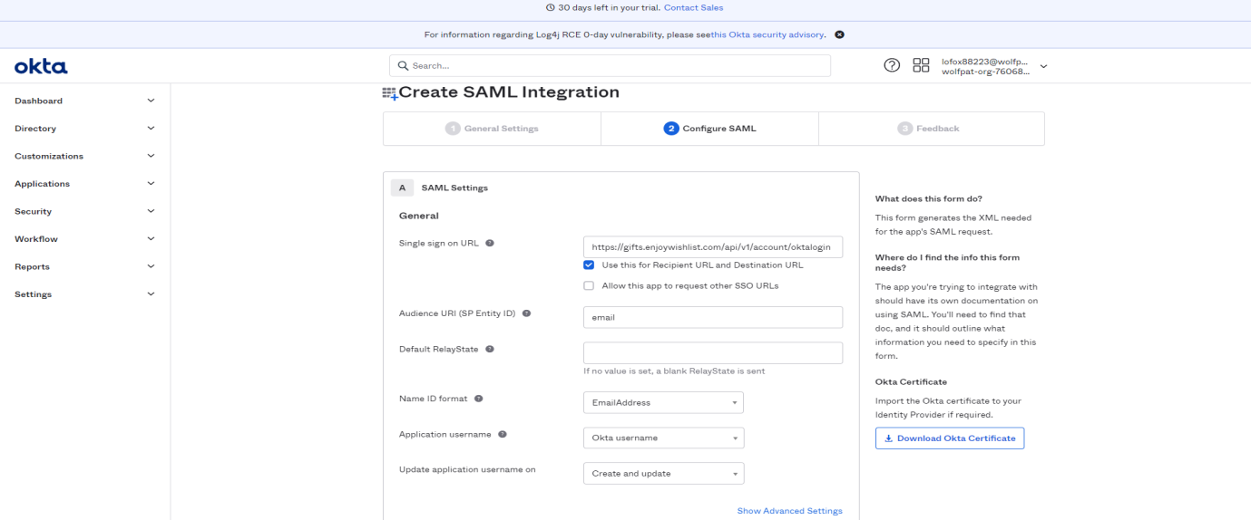Enable Allow this app to request other SSO URLs
The width and height of the screenshot is (1251, 520).
click(x=589, y=285)
